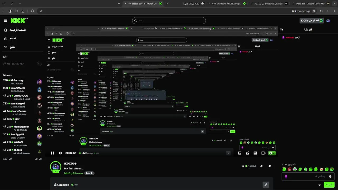The width and height of the screenshot is (338, 190).
Task: Open WATAN recommended channel
Action: click(x=22, y=144)
